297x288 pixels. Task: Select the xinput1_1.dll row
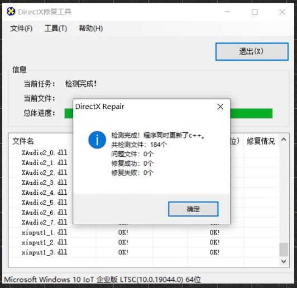pos(144,232)
